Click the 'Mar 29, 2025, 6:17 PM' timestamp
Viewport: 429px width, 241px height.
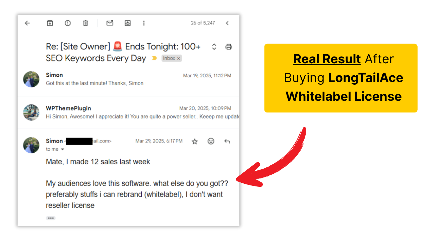(x=159, y=141)
